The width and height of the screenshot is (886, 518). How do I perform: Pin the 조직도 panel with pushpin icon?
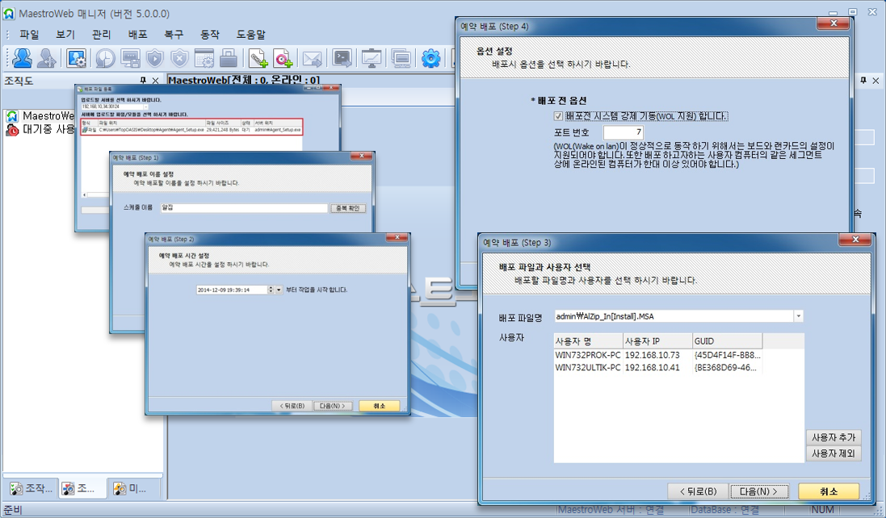tap(143, 81)
